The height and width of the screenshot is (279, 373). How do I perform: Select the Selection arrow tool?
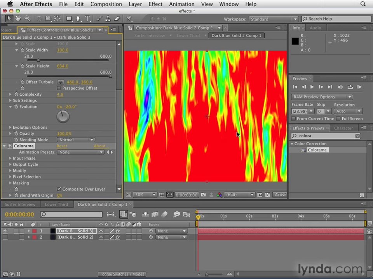click(9, 19)
